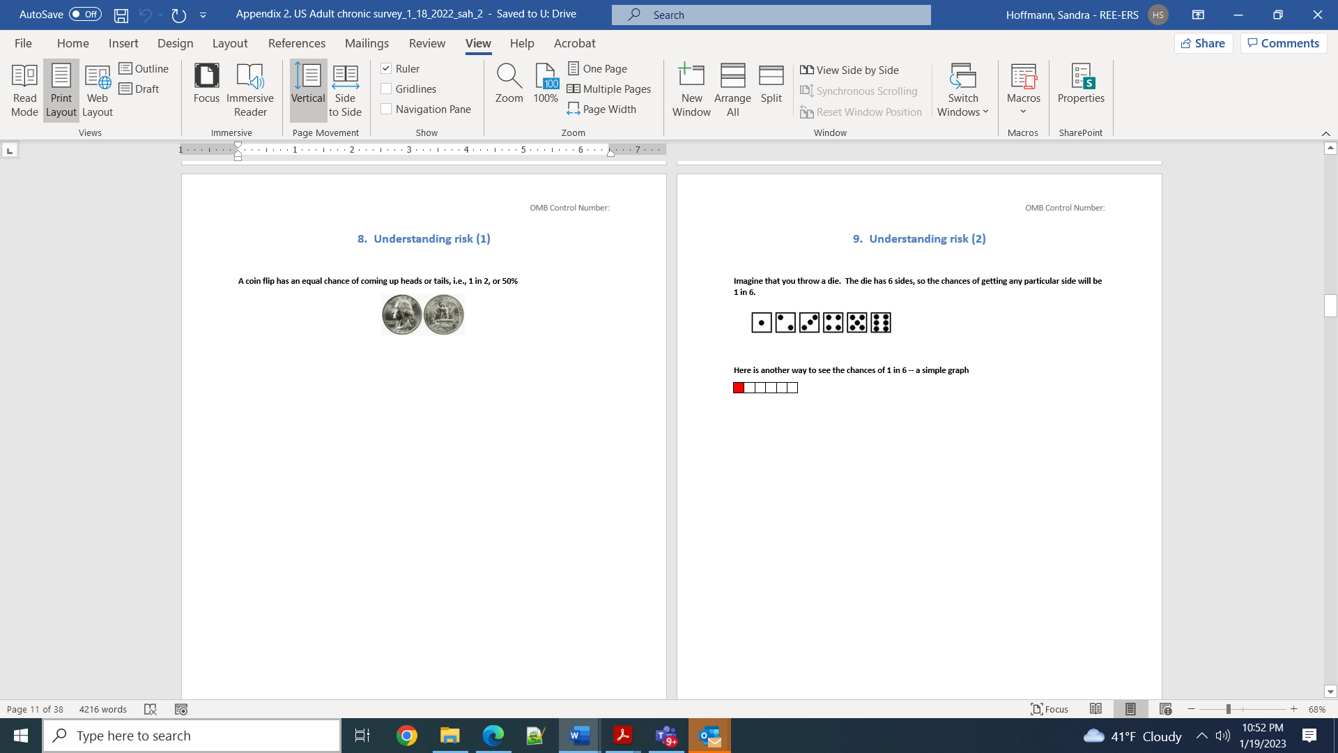Image resolution: width=1338 pixels, height=753 pixels.
Task: Click the Share button
Action: point(1204,43)
